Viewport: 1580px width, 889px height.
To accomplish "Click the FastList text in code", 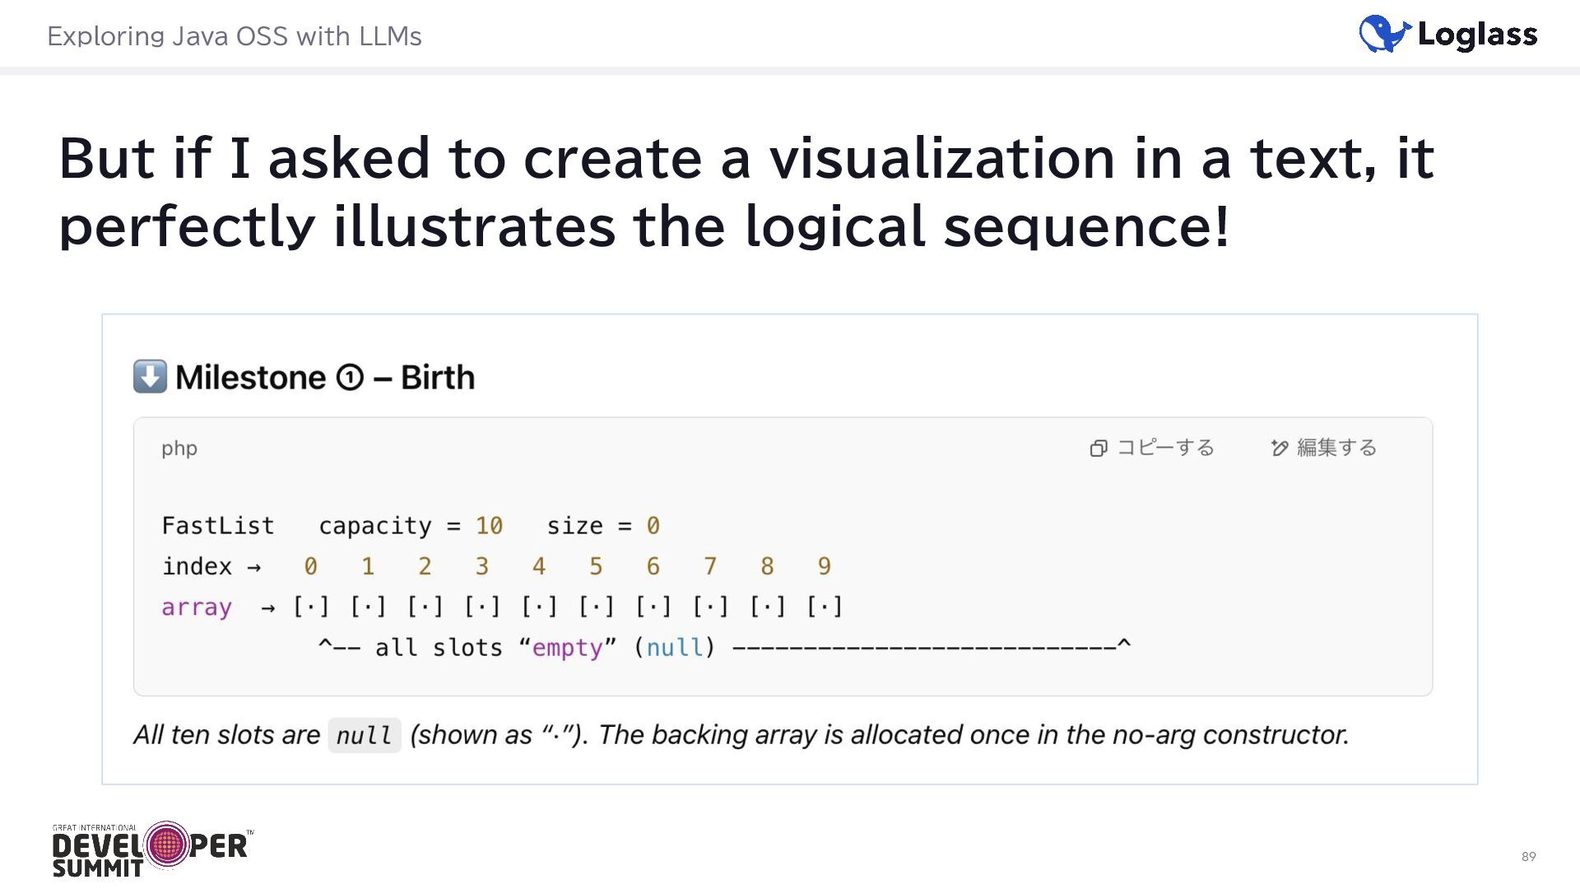I will pos(218,526).
